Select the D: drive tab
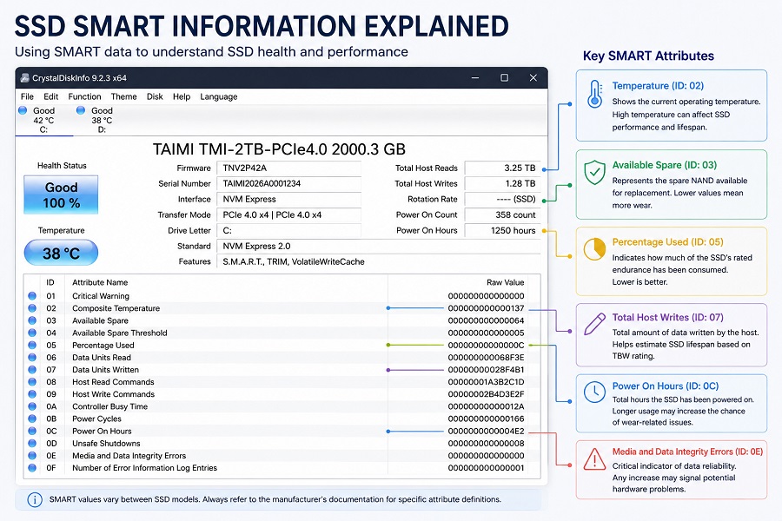The width and height of the screenshot is (782, 521). [102, 120]
